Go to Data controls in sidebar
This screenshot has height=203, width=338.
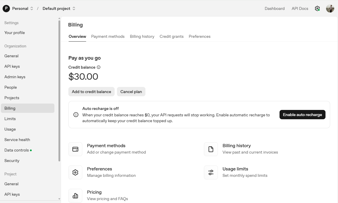tap(17, 150)
